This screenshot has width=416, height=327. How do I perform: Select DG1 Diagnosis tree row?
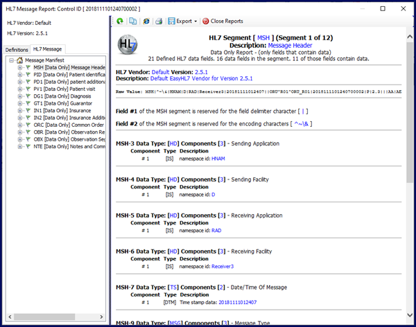click(62, 96)
